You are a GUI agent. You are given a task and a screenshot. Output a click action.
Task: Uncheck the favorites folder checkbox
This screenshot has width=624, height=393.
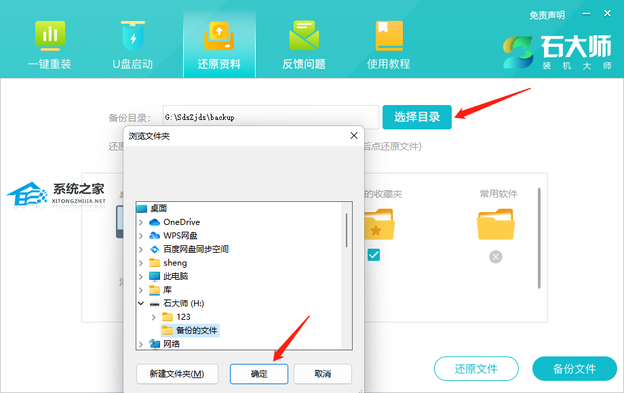pos(374,255)
